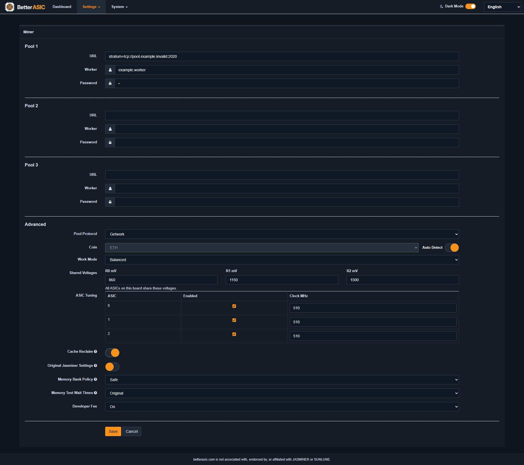Go to the Dashboard menu item
Image resolution: width=524 pixels, height=465 pixels.
click(62, 7)
